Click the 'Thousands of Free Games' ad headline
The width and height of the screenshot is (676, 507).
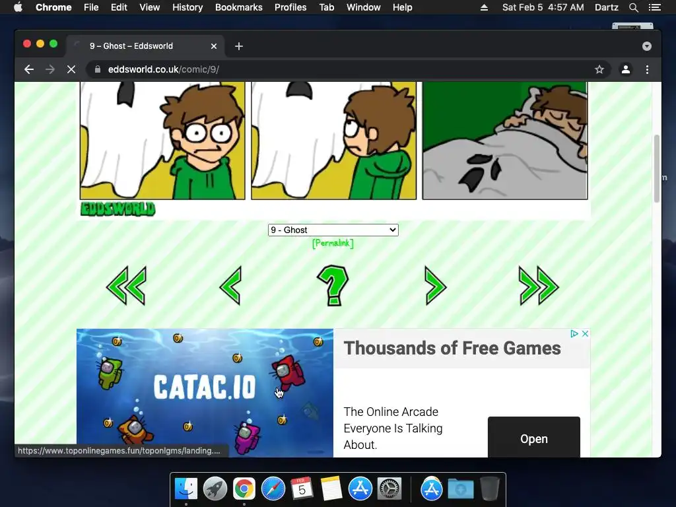coord(452,348)
